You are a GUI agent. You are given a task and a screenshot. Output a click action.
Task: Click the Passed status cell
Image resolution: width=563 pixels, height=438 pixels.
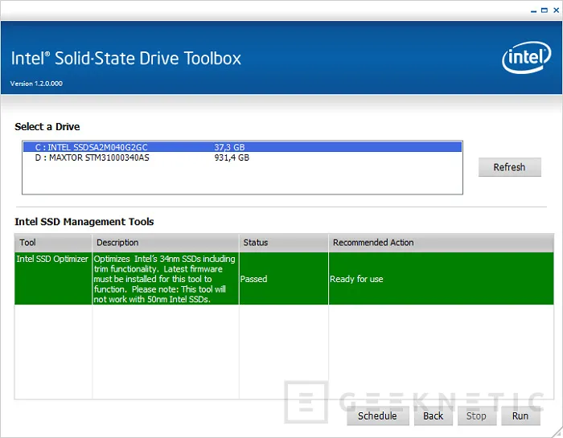click(284, 279)
